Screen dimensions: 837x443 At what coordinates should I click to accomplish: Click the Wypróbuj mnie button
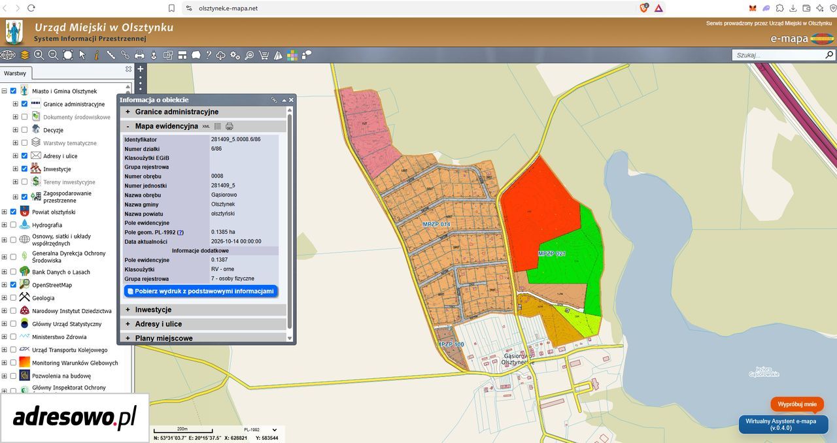pos(797,404)
